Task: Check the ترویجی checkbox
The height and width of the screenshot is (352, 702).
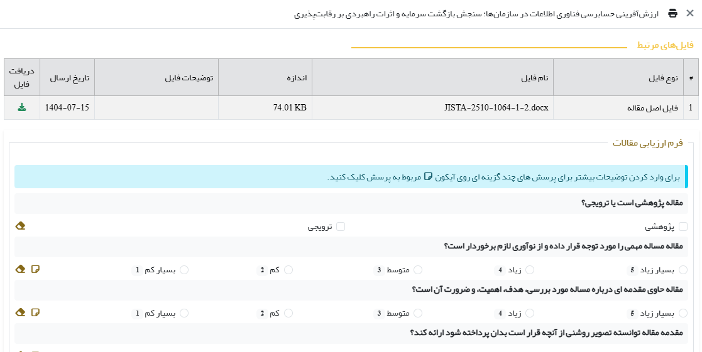Action: 341,227
